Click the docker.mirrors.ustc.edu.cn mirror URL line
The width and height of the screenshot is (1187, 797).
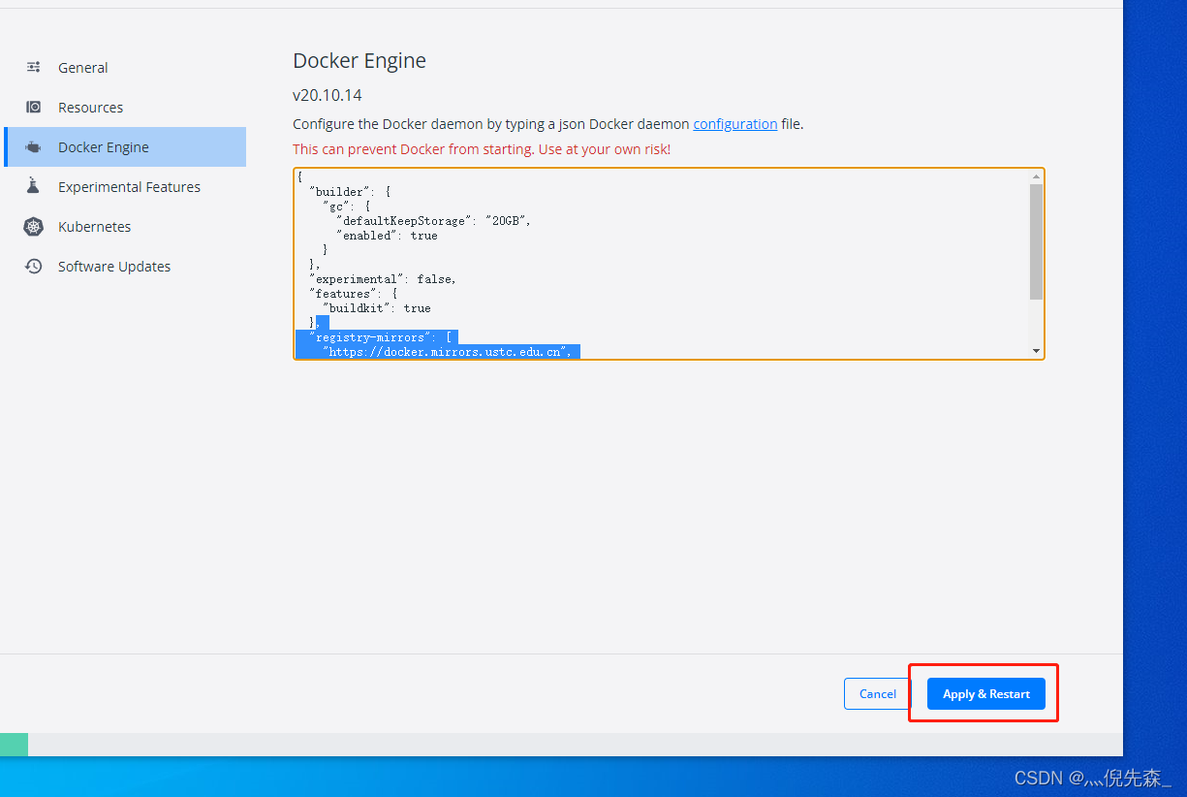(x=449, y=352)
